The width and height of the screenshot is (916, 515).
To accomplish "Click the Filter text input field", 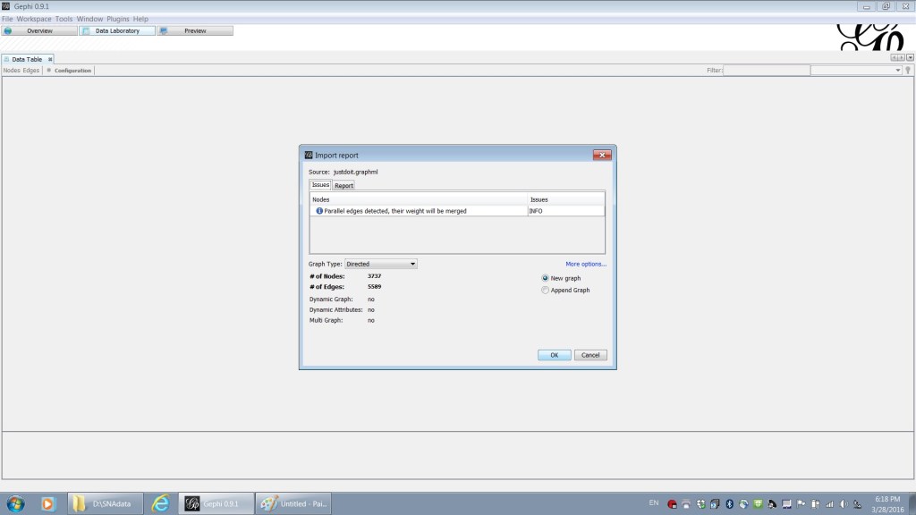I will pyautogui.click(x=766, y=70).
